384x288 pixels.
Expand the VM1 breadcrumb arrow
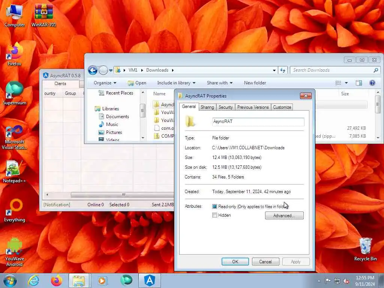click(x=142, y=70)
